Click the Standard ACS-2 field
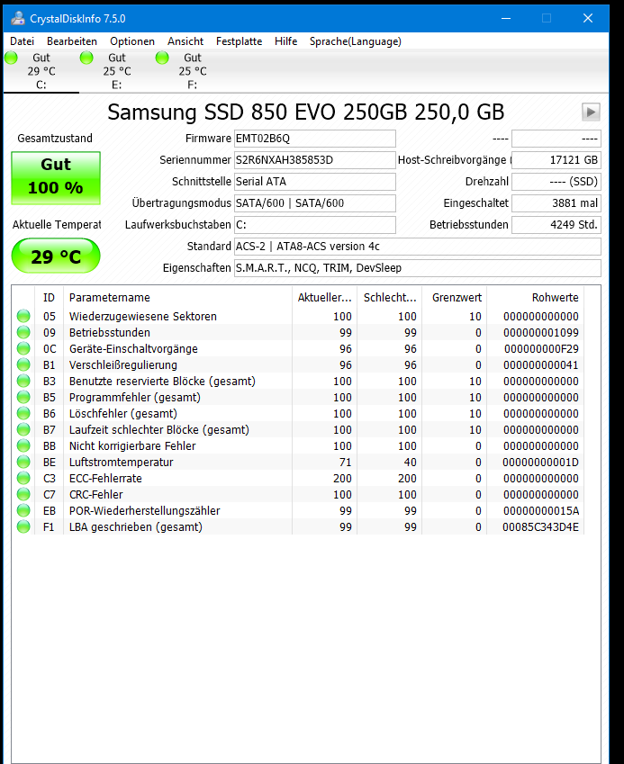The width and height of the screenshot is (624, 764). pyautogui.click(x=418, y=246)
